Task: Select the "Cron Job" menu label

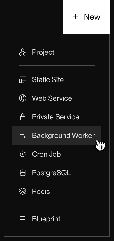Action: click(x=46, y=154)
